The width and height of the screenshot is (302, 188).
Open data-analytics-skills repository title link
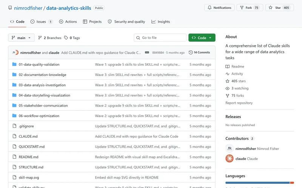coord(69,8)
